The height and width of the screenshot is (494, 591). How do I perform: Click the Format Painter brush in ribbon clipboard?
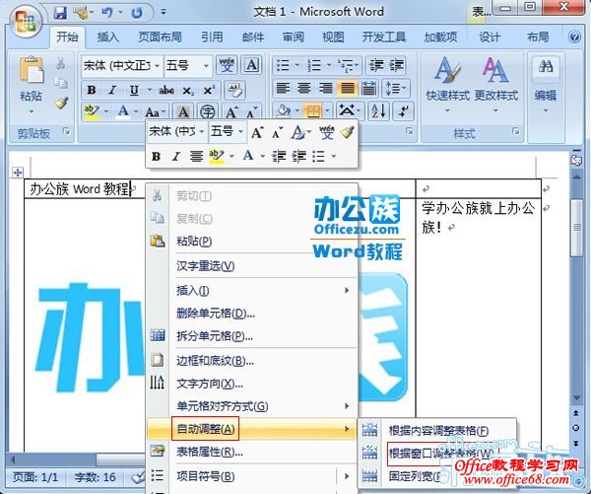[61, 103]
